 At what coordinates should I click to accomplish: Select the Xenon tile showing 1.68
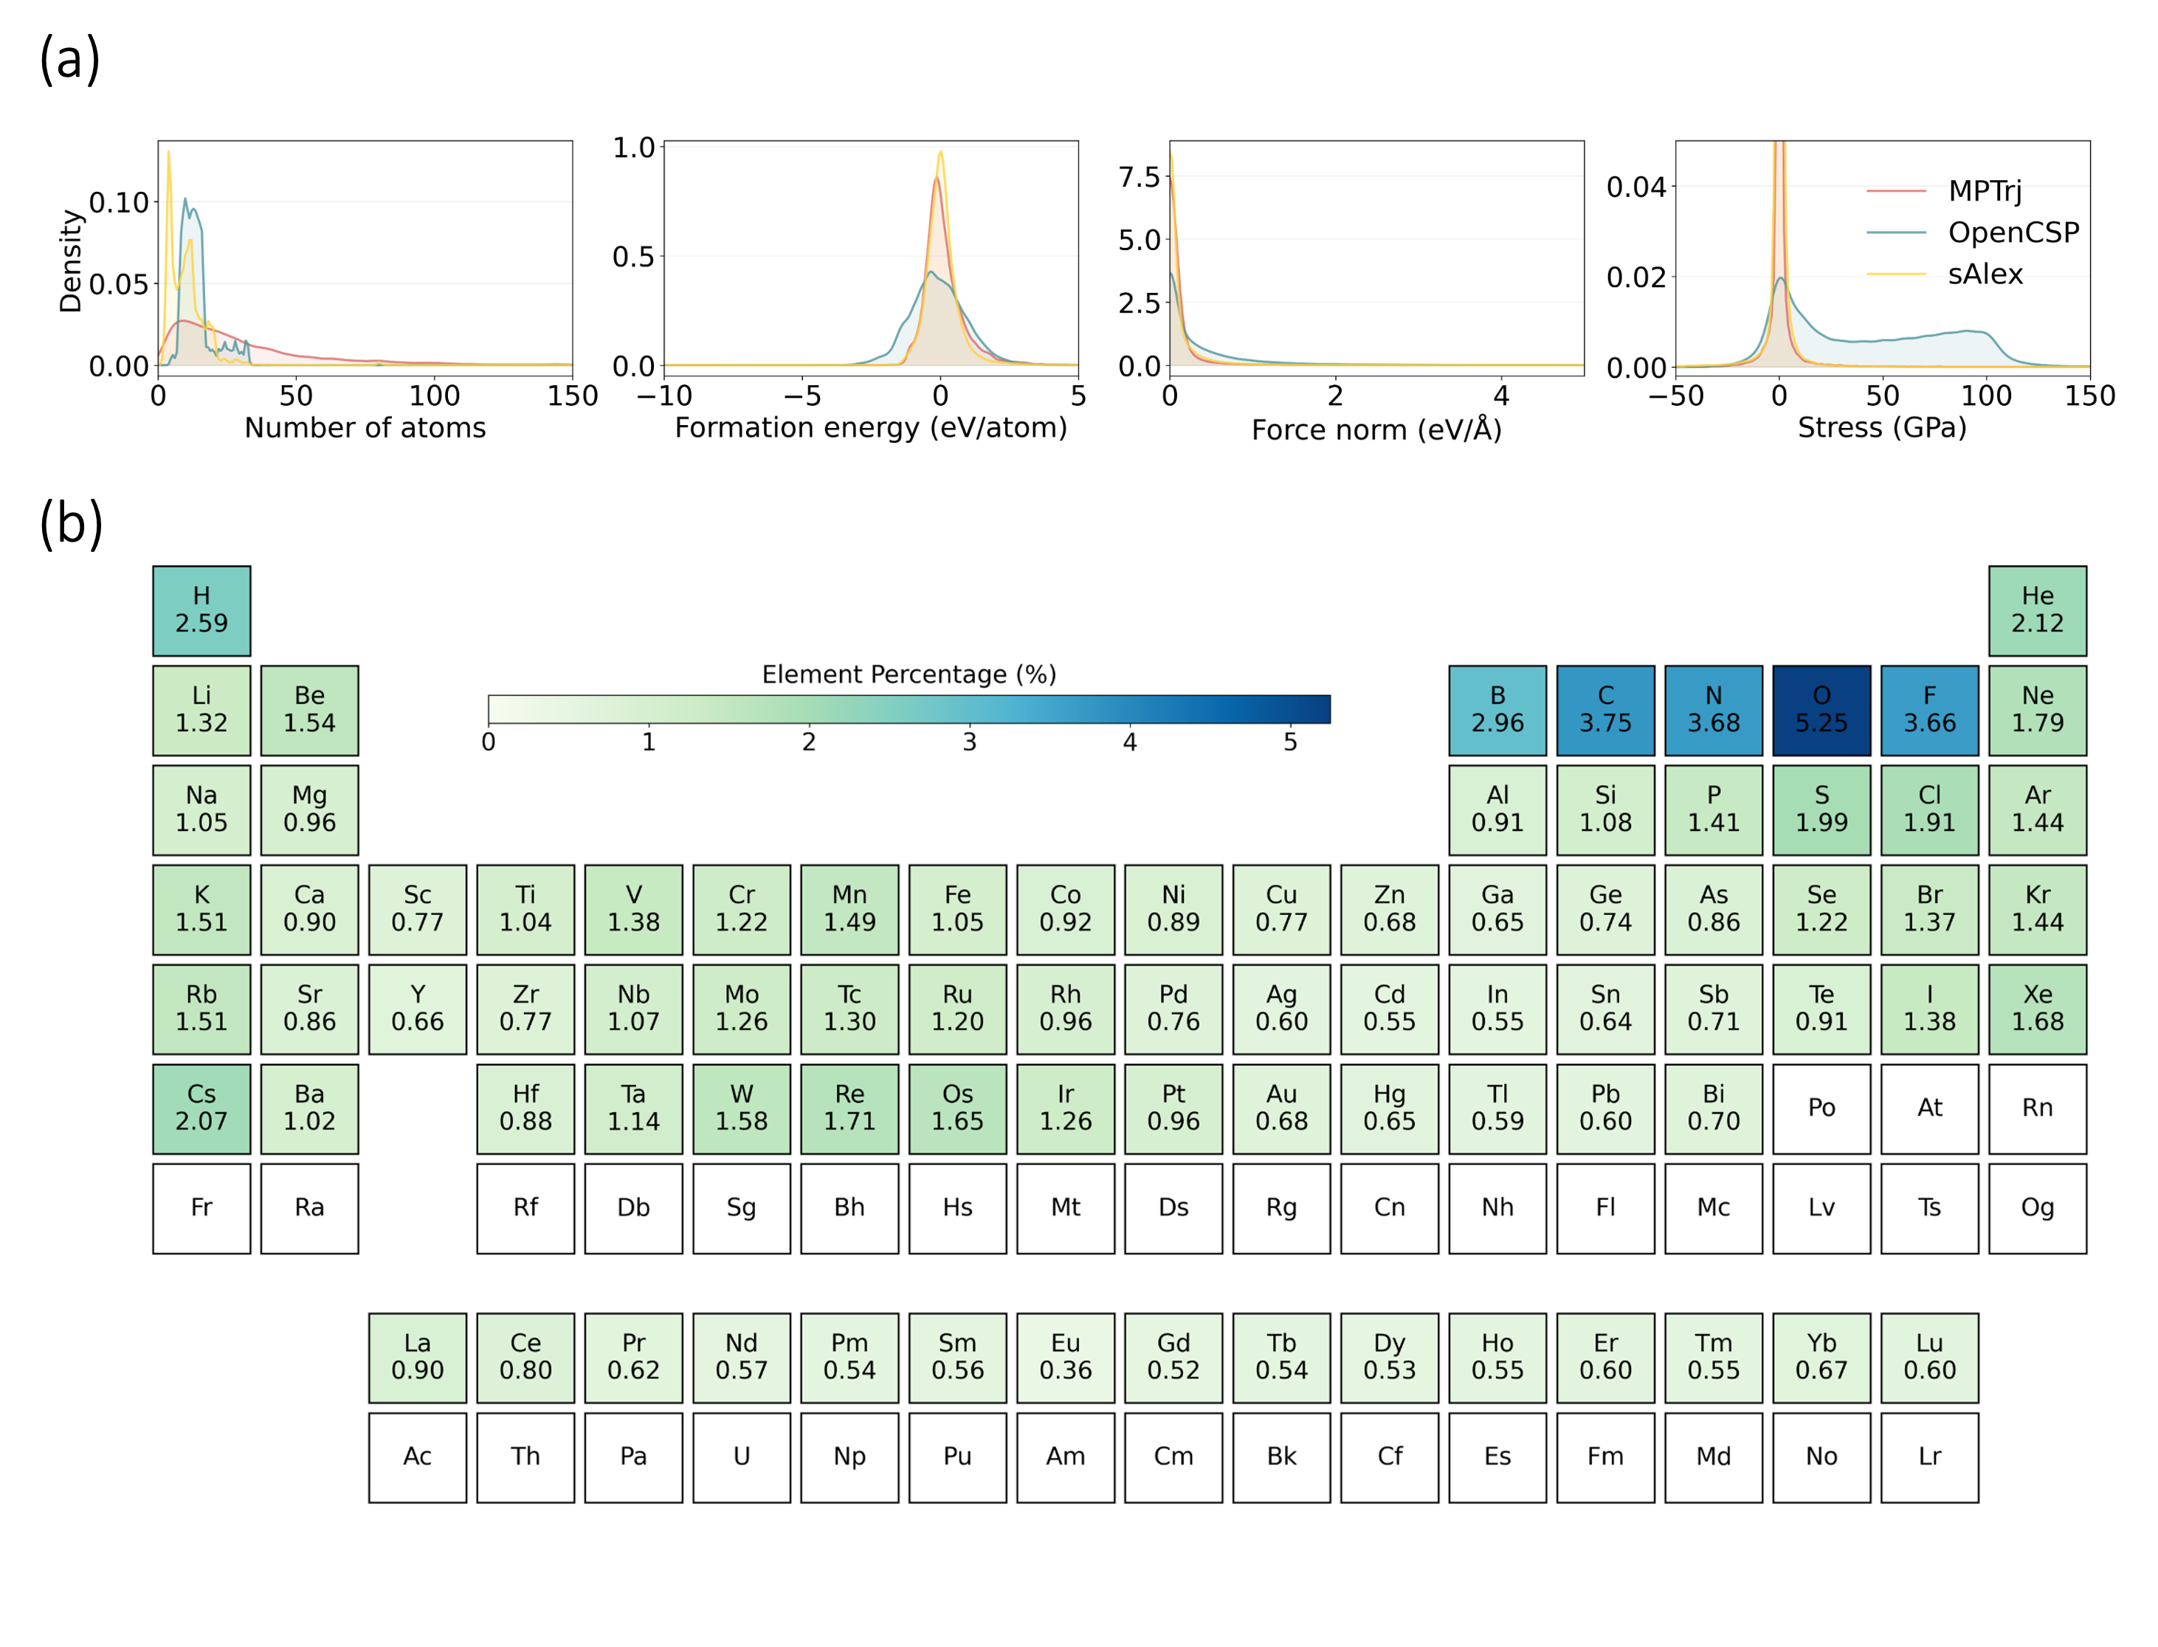click(2036, 1008)
